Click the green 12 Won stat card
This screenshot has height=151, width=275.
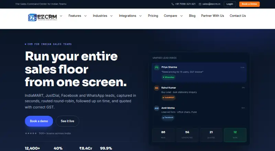pos(235,135)
